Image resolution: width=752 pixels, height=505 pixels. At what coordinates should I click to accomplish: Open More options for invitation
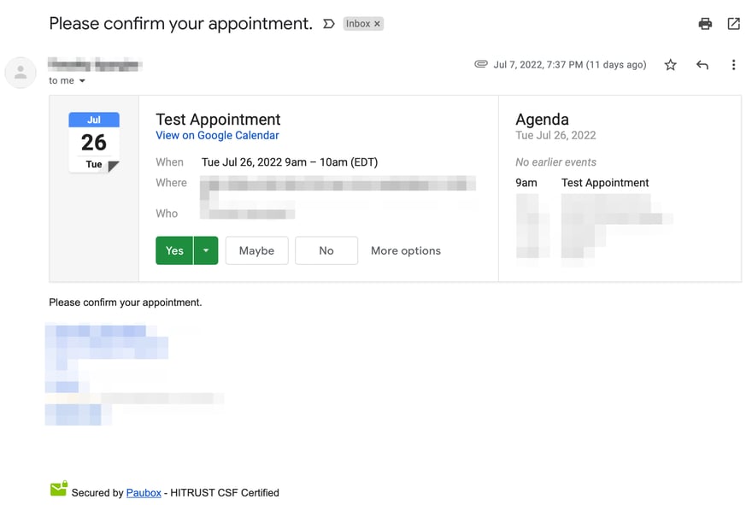406,250
